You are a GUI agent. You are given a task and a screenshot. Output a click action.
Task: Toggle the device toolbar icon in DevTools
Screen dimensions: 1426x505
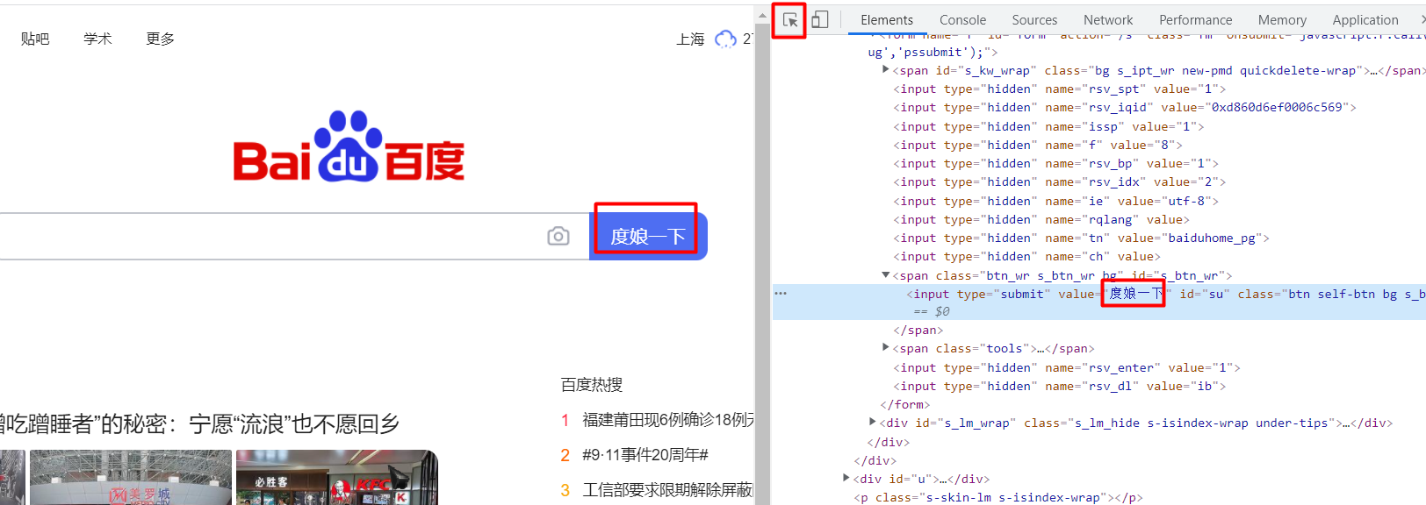point(820,20)
